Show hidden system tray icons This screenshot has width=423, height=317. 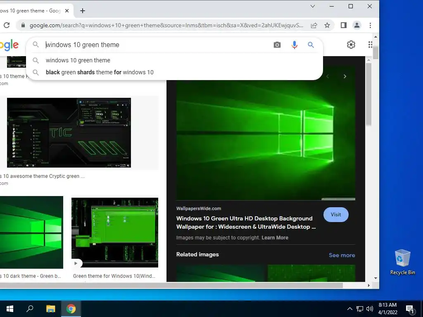pyautogui.click(x=349, y=309)
